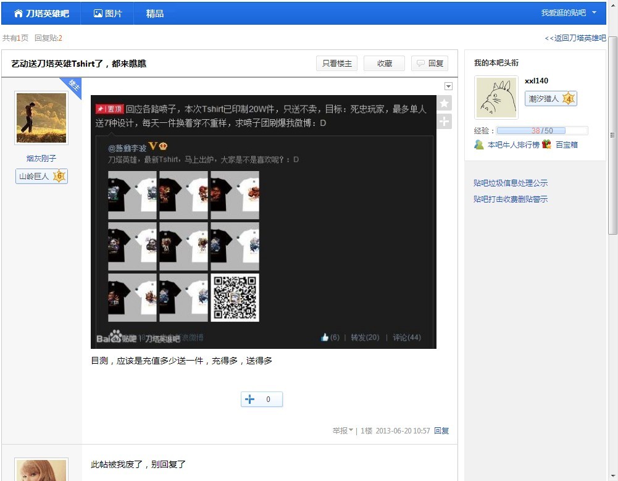Click the speech bubble icon in 回复 button
The image size is (618, 481).
tap(420, 63)
